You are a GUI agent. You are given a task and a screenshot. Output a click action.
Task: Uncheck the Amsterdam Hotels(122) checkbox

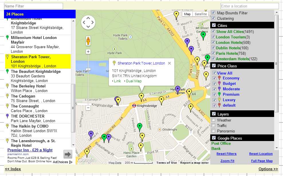[213, 58]
